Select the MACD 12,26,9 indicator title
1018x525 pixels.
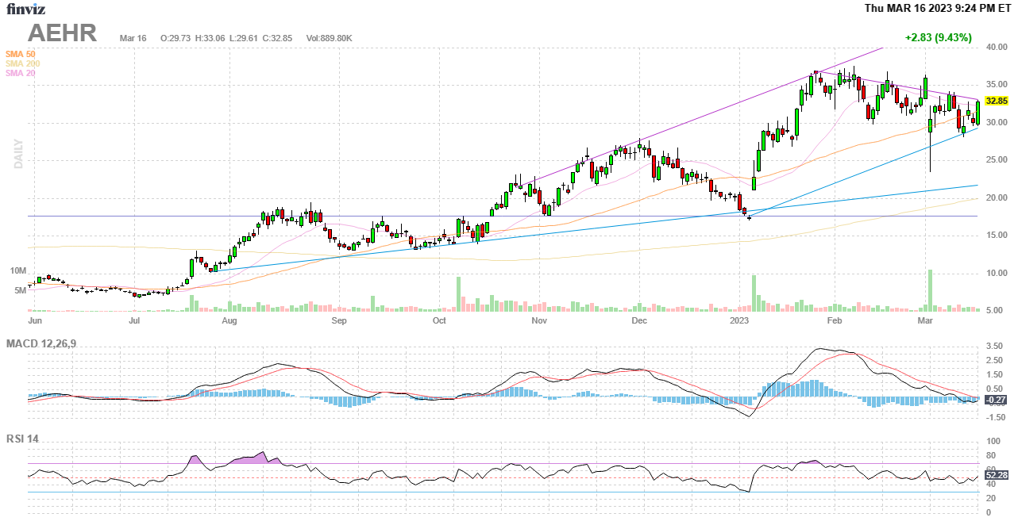46,343
